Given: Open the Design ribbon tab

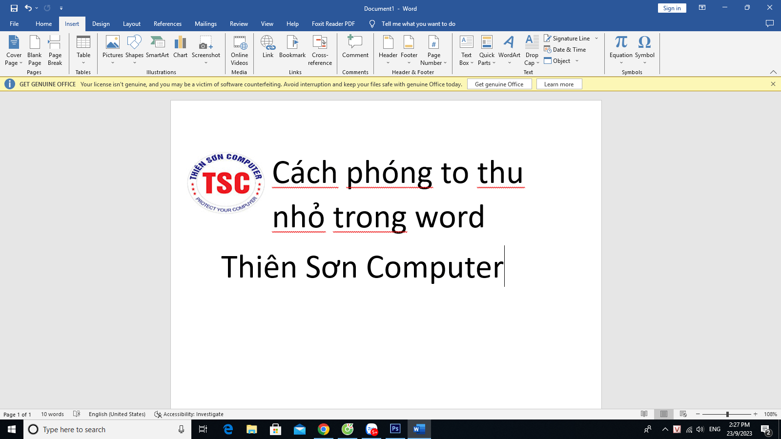Looking at the screenshot, I should (101, 23).
